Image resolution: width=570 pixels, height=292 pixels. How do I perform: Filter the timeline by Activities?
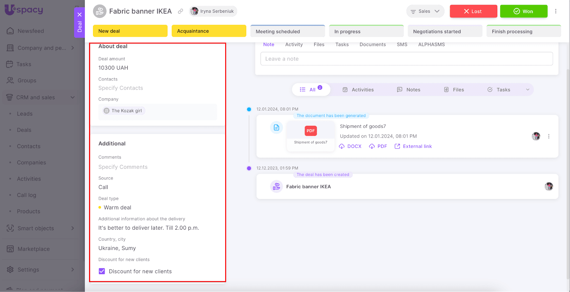click(358, 90)
